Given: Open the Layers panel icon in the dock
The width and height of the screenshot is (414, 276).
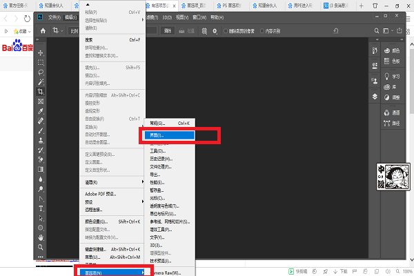Looking at the screenshot, I should [x=375, y=97].
